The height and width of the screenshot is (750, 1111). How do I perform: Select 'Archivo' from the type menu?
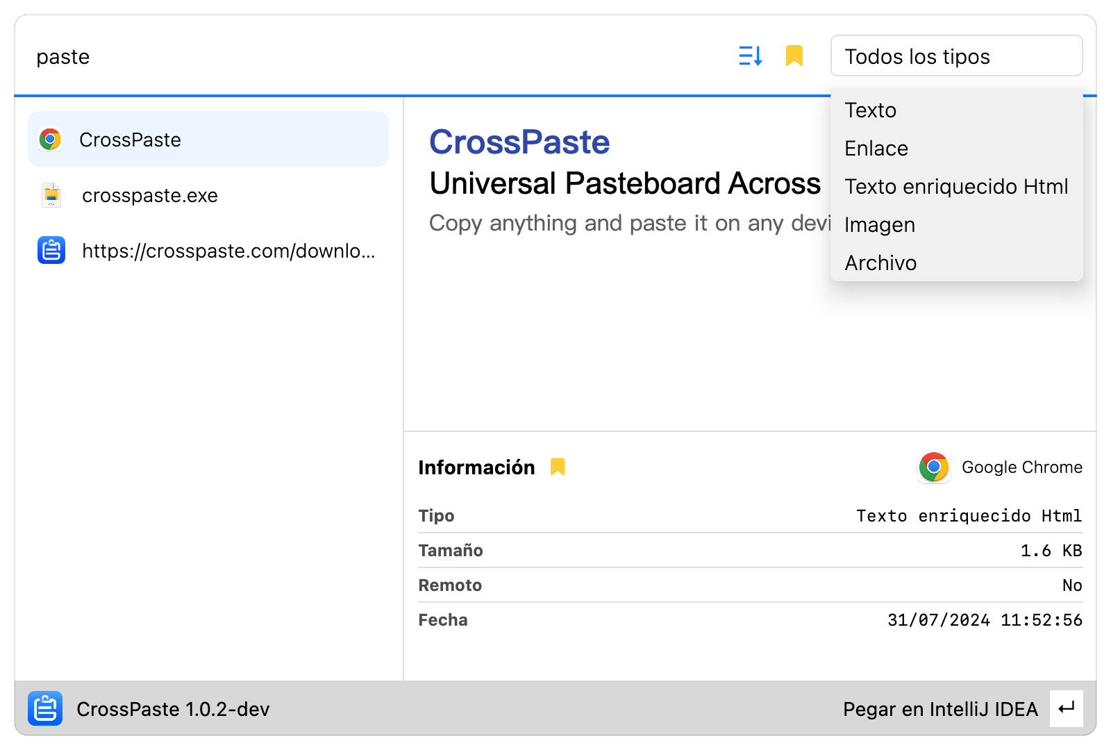pos(956,263)
